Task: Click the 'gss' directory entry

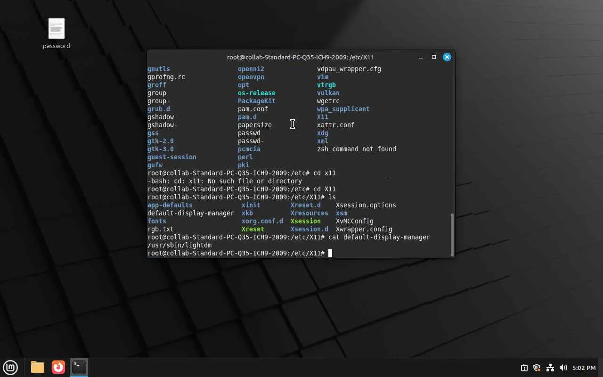Action: coord(153,133)
